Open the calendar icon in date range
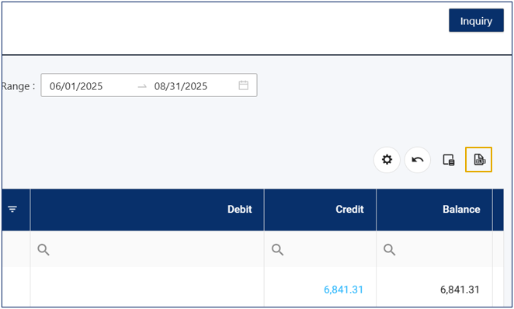 [243, 85]
